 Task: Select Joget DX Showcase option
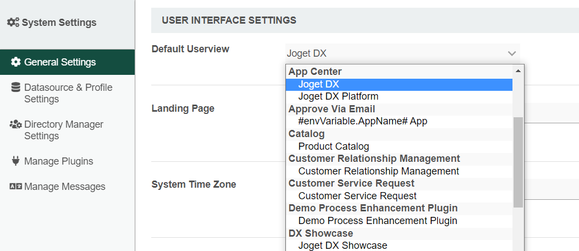click(343, 245)
